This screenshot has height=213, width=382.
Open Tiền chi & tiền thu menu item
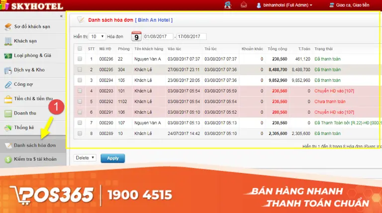pos(33,98)
